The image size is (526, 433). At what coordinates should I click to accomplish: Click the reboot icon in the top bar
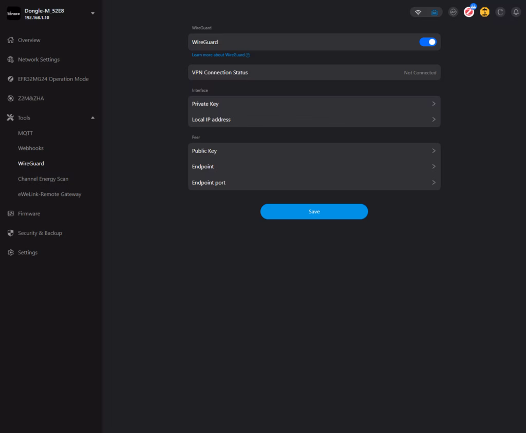click(x=500, y=12)
